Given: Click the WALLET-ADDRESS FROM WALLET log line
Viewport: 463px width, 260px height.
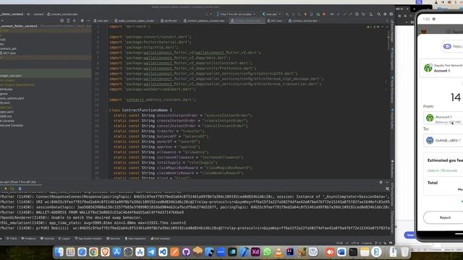Looking at the screenshot, I should pos(92,212).
